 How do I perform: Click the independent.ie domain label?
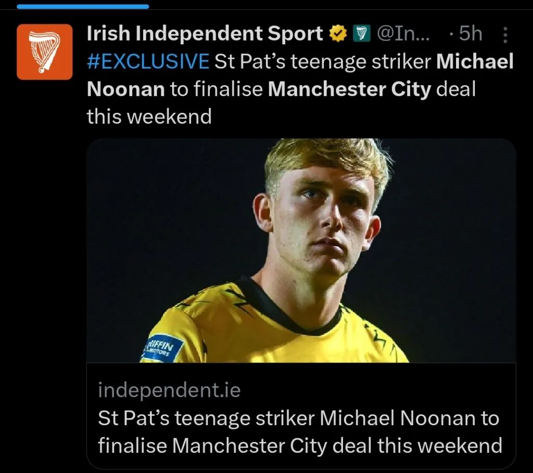(x=169, y=390)
